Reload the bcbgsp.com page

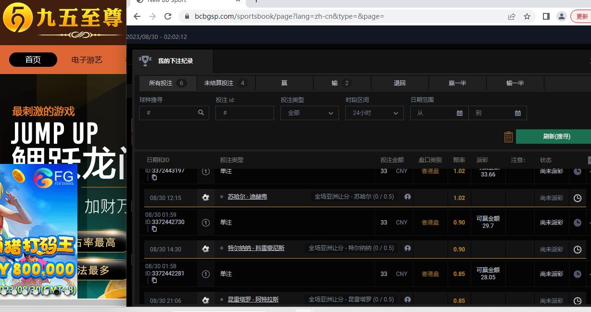tap(168, 16)
